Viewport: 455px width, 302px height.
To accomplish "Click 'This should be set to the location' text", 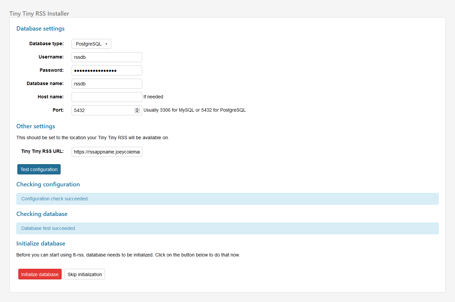I will 93,138.
